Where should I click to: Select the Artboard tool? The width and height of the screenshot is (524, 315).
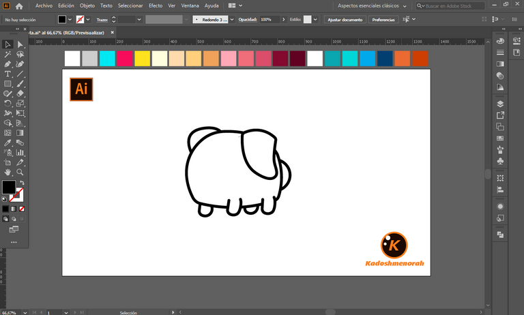[x=8, y=162]
